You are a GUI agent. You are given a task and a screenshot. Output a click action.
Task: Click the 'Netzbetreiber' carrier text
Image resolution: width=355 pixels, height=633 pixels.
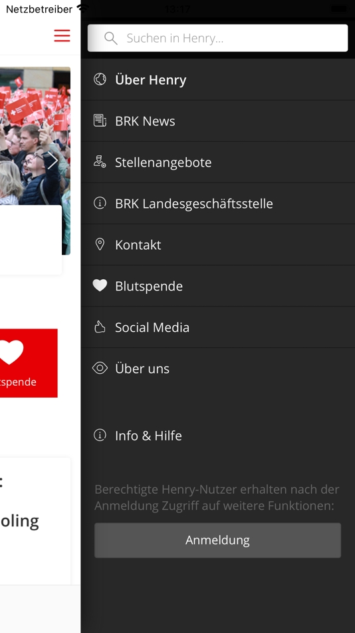(39, 9)
